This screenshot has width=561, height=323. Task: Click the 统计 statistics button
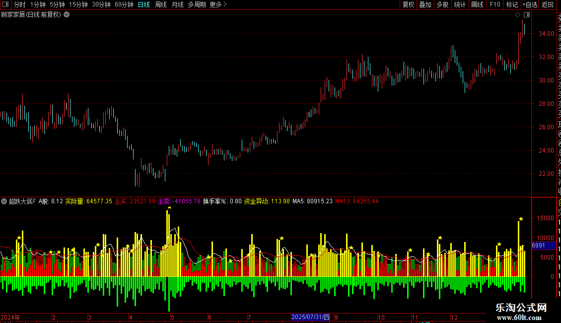coord(460,4)
